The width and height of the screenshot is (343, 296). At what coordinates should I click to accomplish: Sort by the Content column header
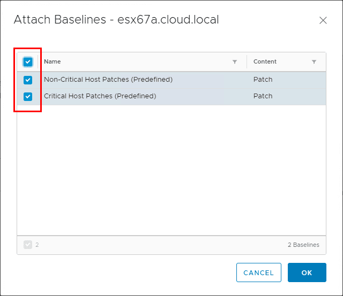[265, 62]
